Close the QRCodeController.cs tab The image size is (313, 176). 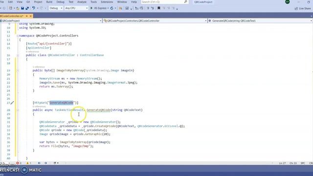31,16
